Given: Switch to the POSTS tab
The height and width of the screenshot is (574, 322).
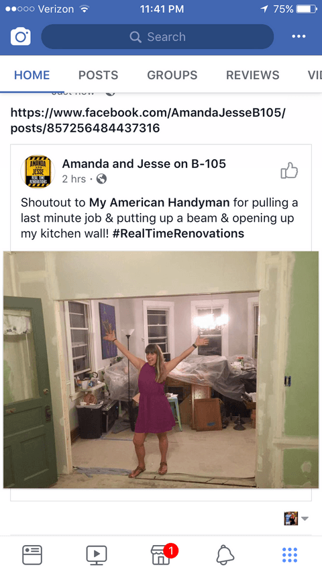Looking at the screenshot, I should [99, 75].
